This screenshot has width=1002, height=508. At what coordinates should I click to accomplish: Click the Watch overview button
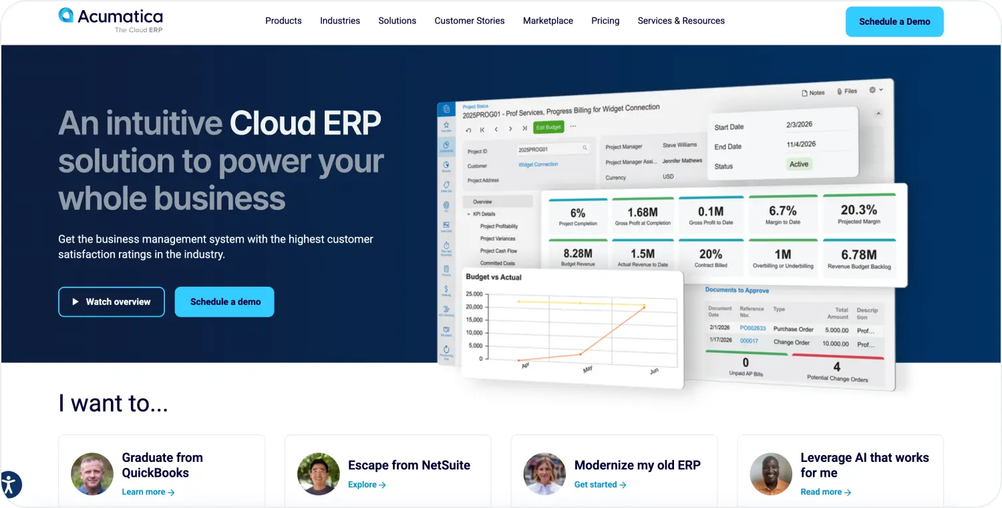coord(112,302)
